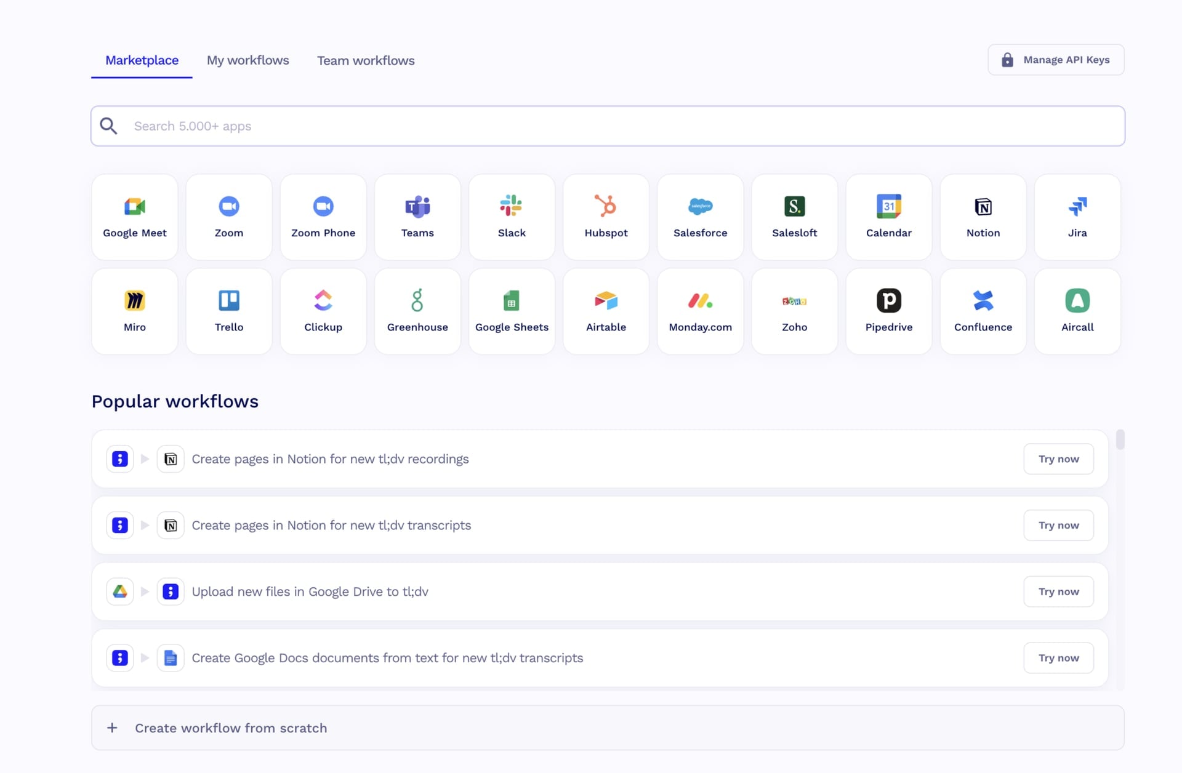This screenshot has width=1182, height=773.
Task: Click 'Create Google Docs documents from text' row text
Action: (x=387, y=658)
